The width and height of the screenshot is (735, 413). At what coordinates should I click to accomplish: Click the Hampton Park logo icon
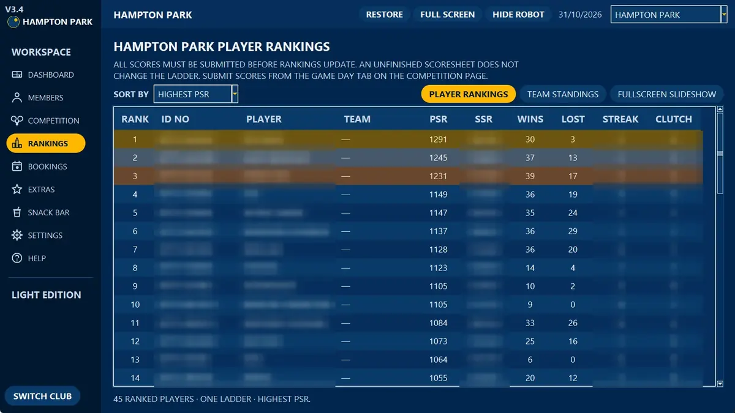13,21
